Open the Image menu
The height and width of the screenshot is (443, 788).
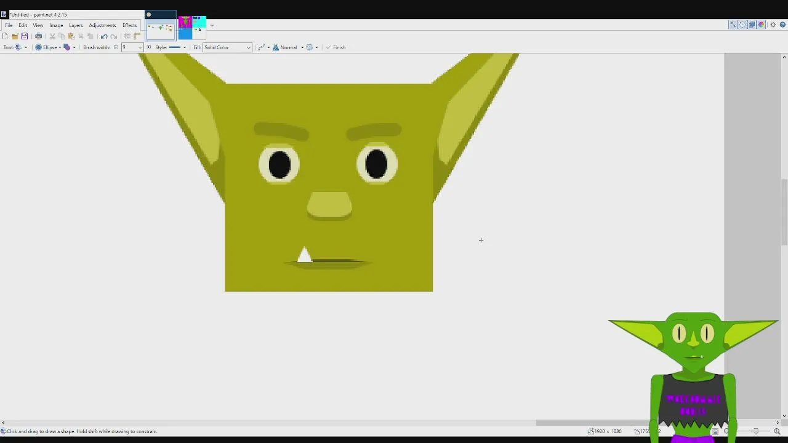point(56,25)
